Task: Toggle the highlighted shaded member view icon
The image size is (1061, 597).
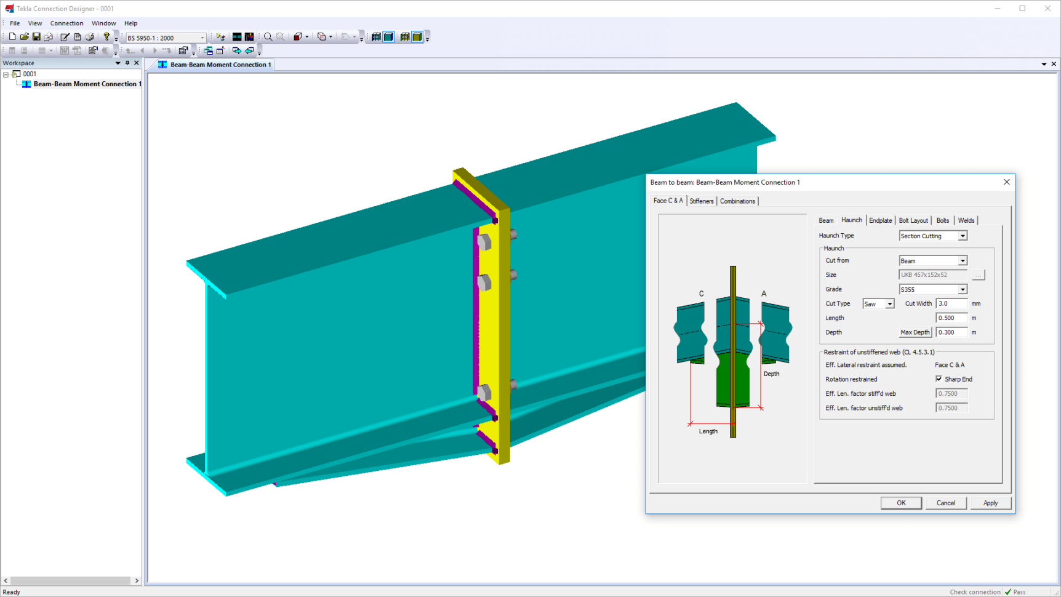Action: tap(388, 37)
